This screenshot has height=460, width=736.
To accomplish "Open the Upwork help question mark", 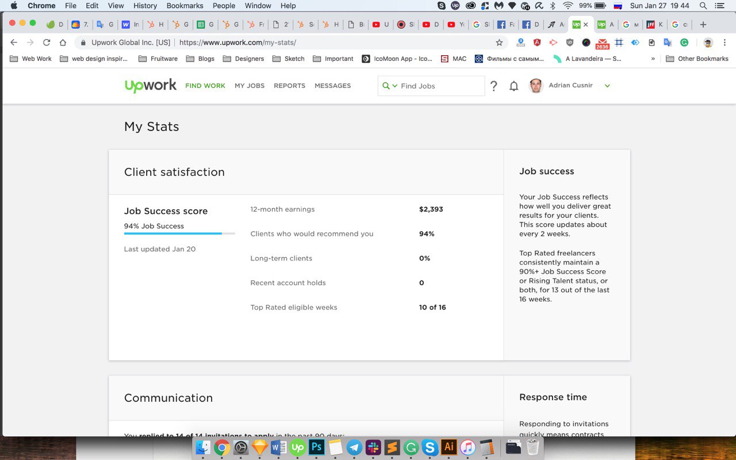I will (493, 86).
